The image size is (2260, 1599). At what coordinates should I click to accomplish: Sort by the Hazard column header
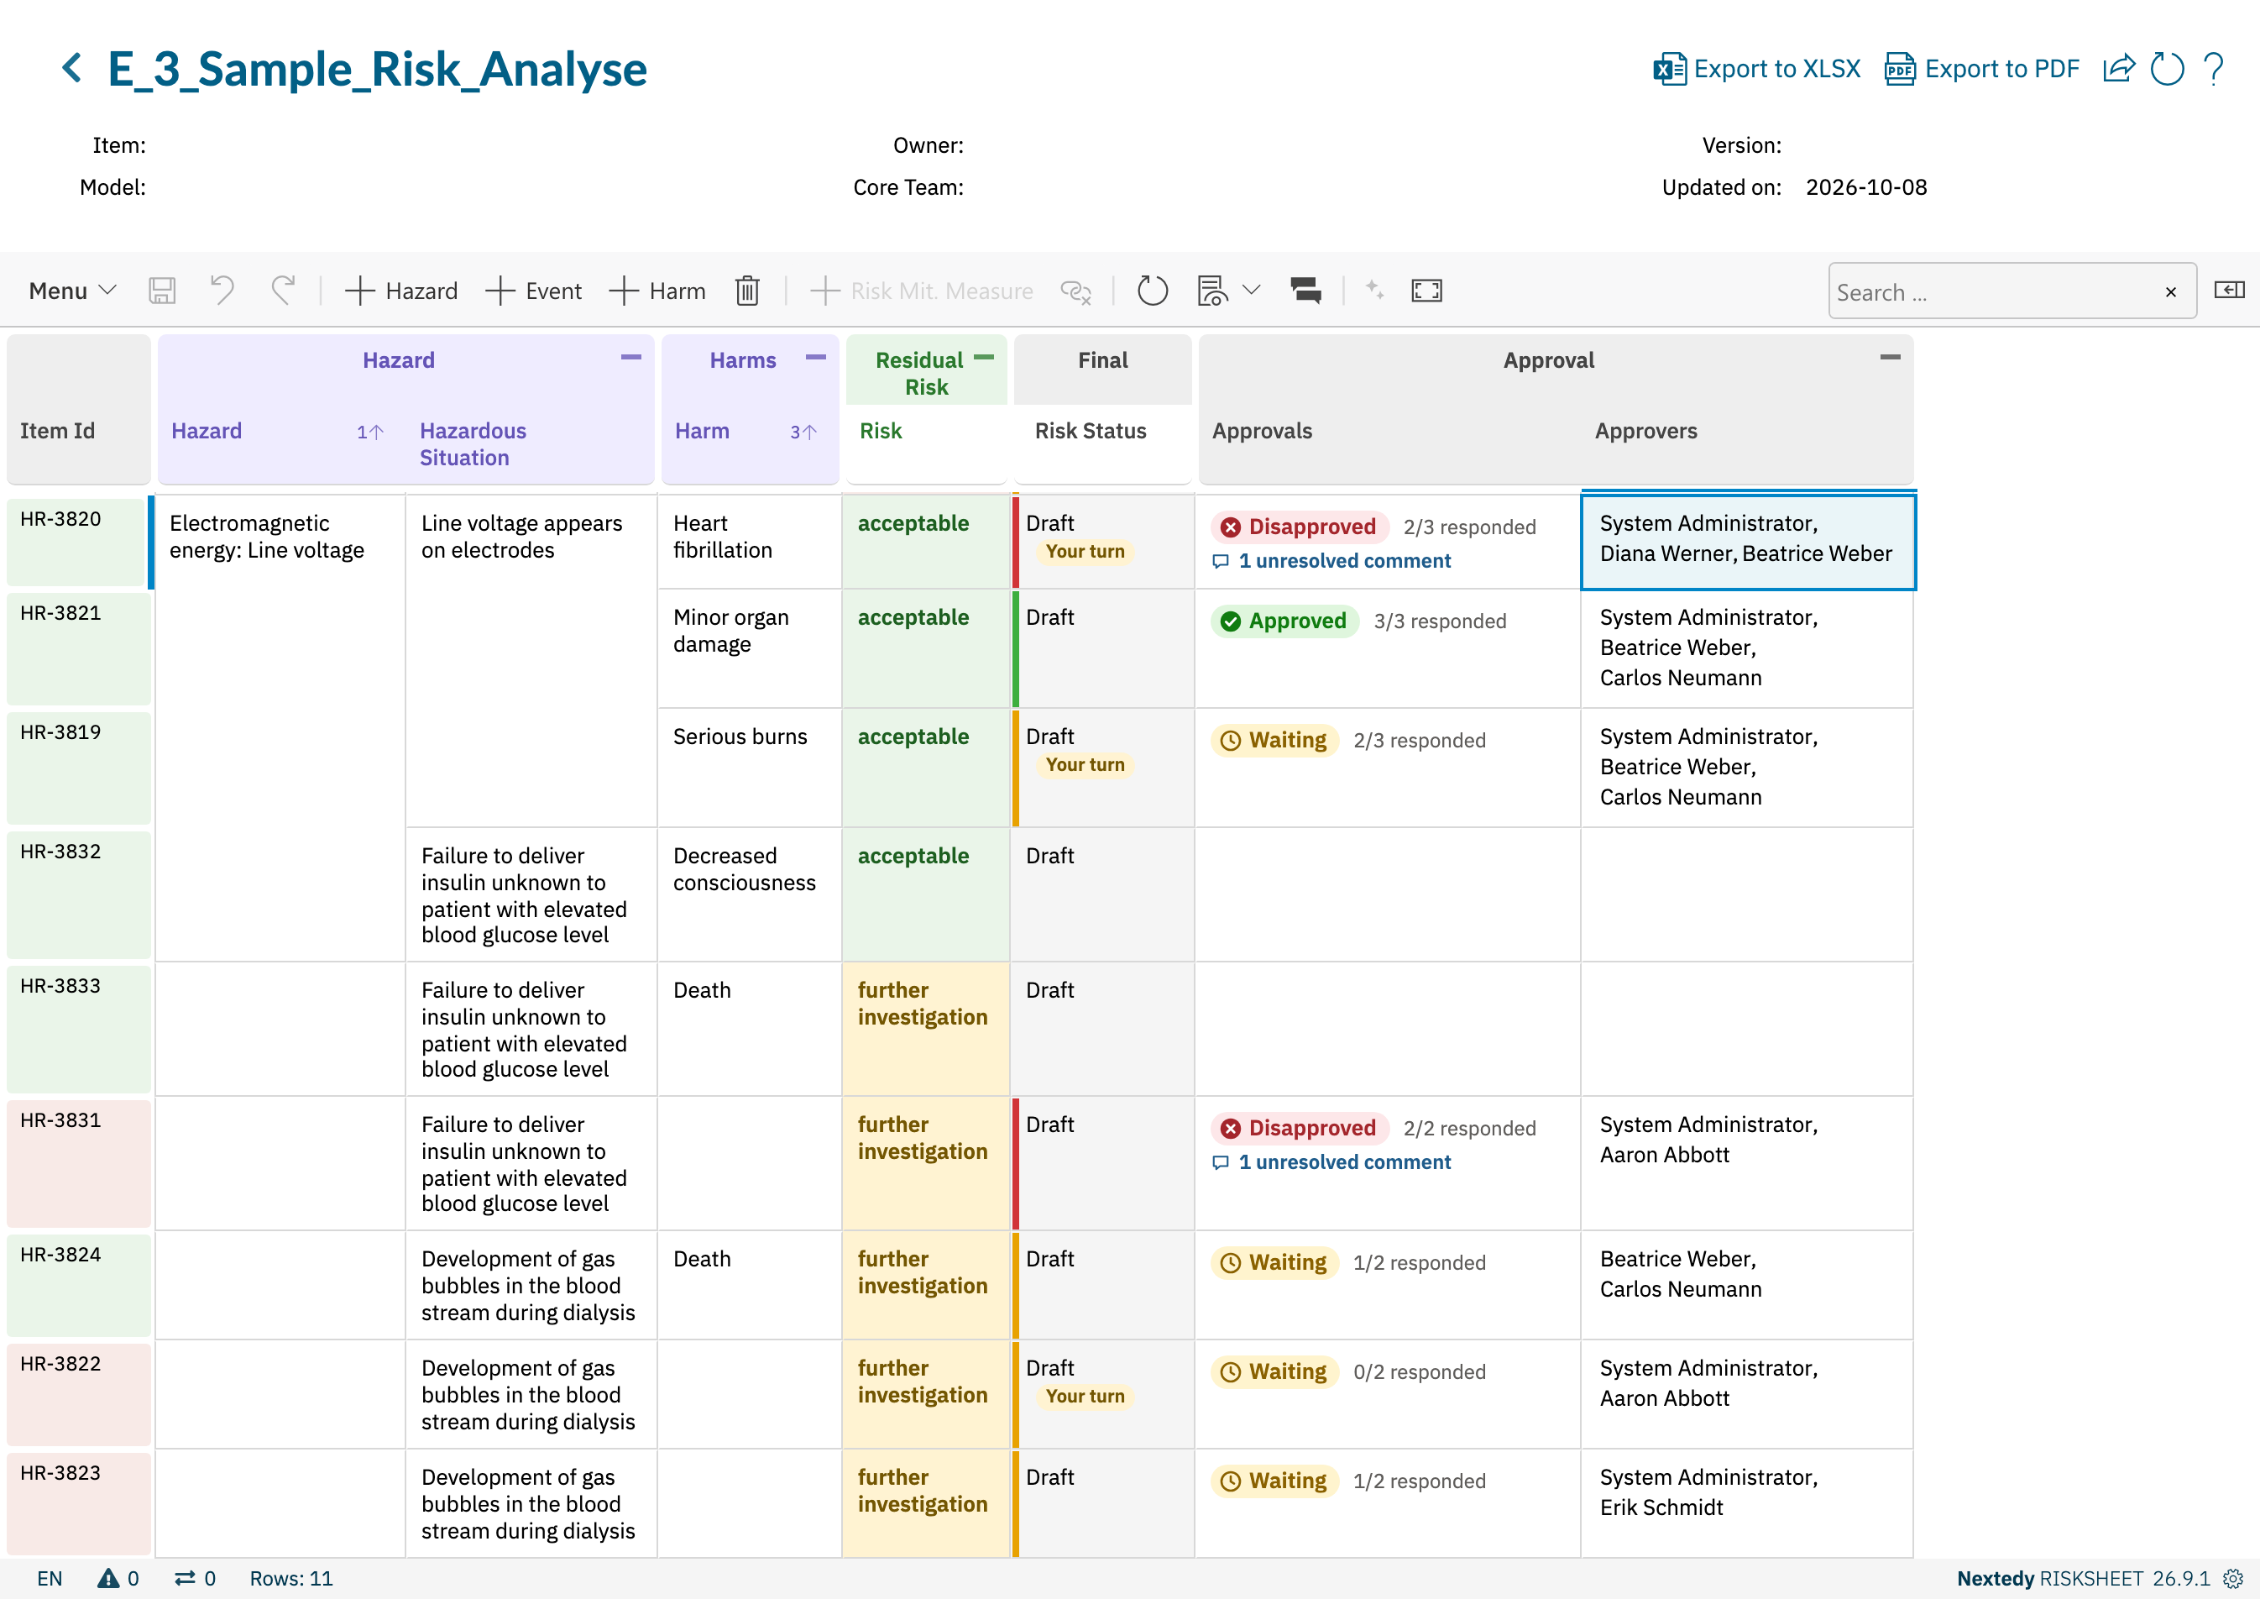pos(206,432)
